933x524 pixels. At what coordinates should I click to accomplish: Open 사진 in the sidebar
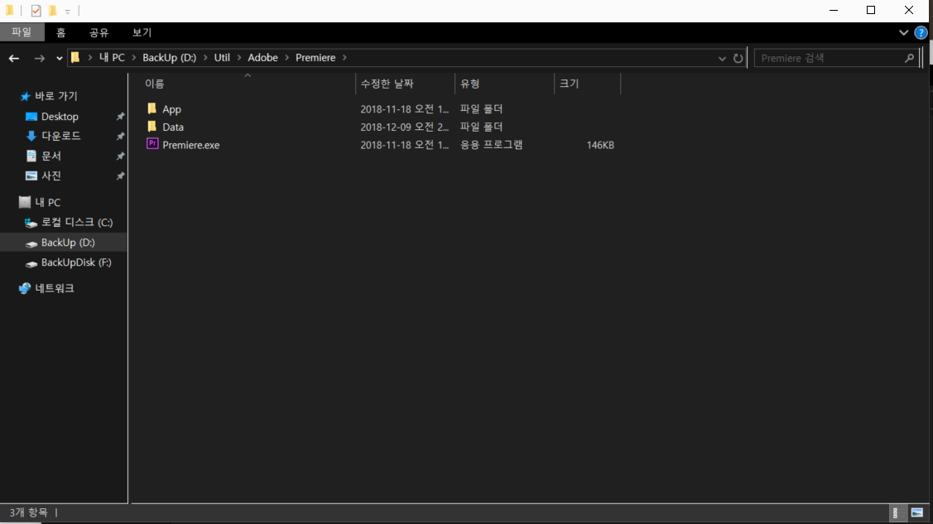click(x=51, y=176)
